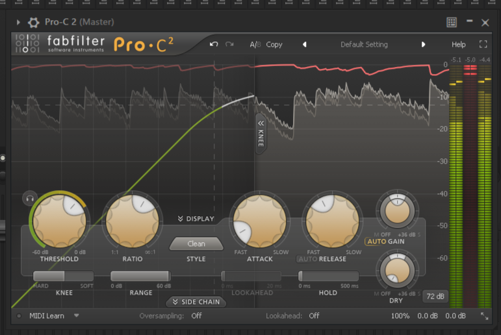The height and width of the screenshot is (335, 501).
Task: Click the last 0.0 dB output level
Action: tap(456, 316)
